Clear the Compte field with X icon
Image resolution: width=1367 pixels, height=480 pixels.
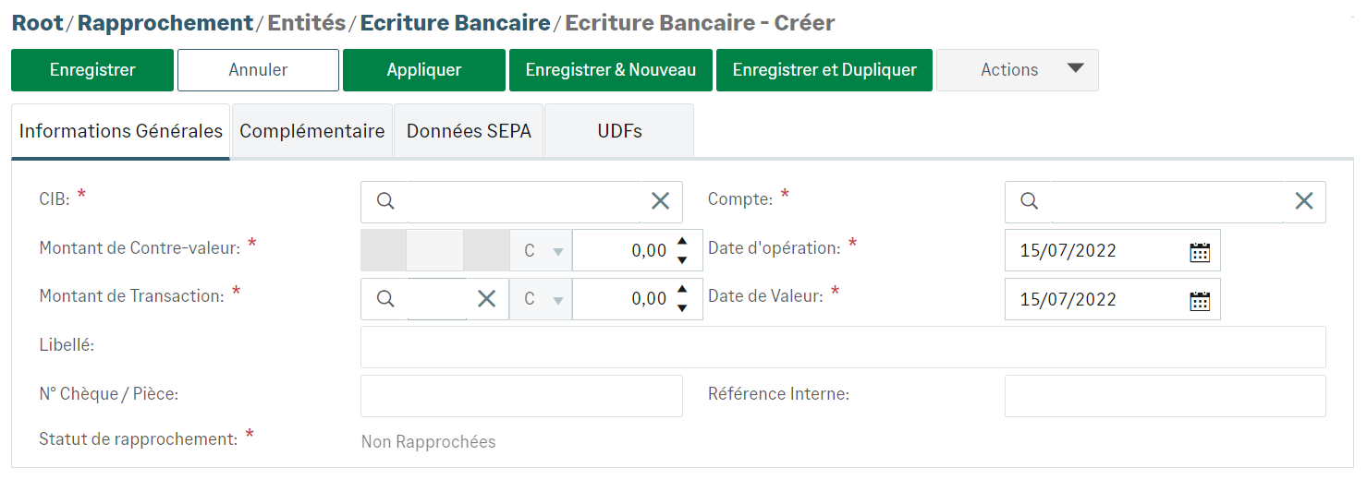click(1303, 202)
